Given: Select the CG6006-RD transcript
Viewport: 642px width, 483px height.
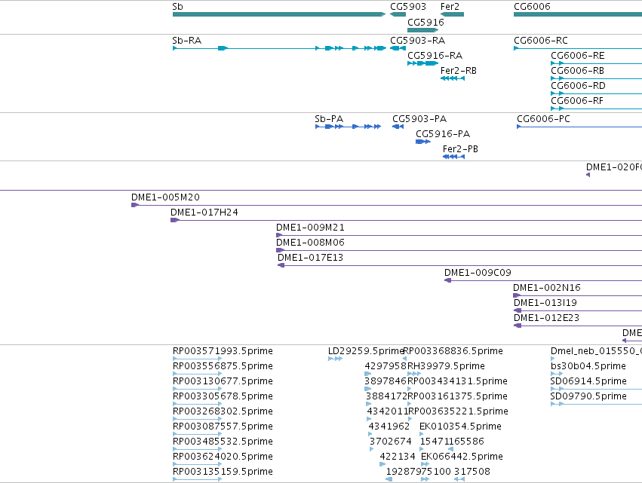Looking at the screenshot, I should (x=596, y=93).
